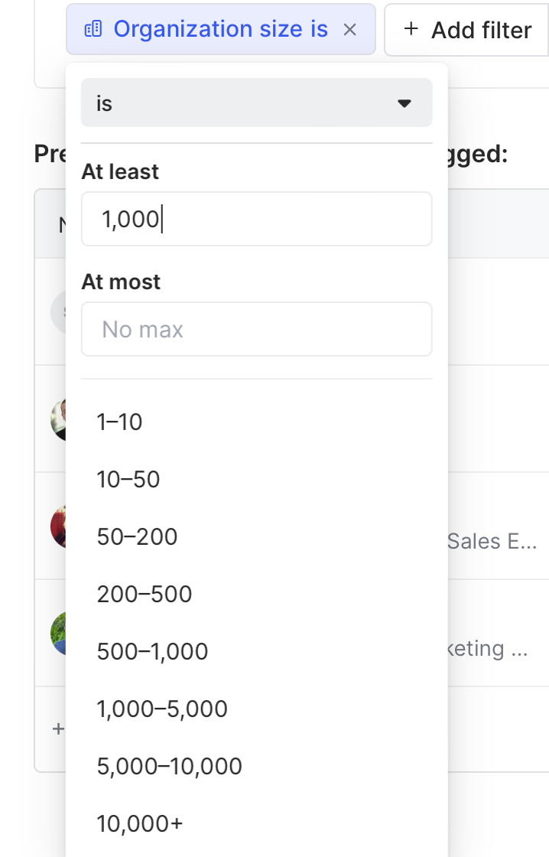The image size is (549, 857).
Task: Click the Organization size building icon
Action: tap(93, 30)
